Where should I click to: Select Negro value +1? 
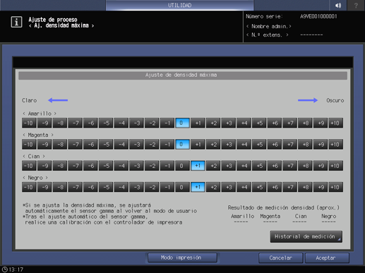click(198, 187)
